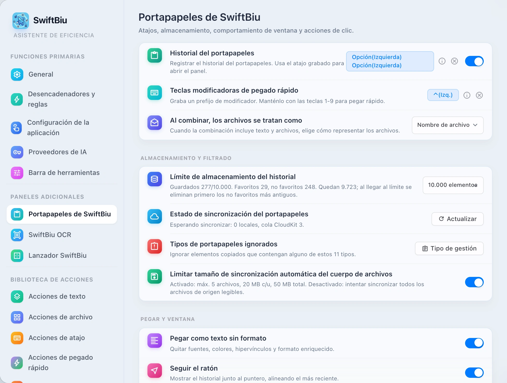Turn off Pegar como texto sin formato

pos(474,343)
